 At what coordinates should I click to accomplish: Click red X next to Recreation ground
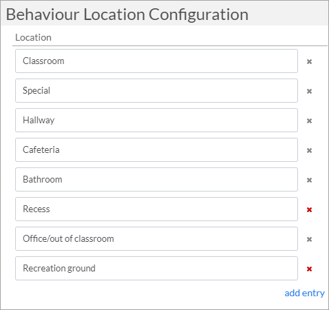(x=309, y=269)
